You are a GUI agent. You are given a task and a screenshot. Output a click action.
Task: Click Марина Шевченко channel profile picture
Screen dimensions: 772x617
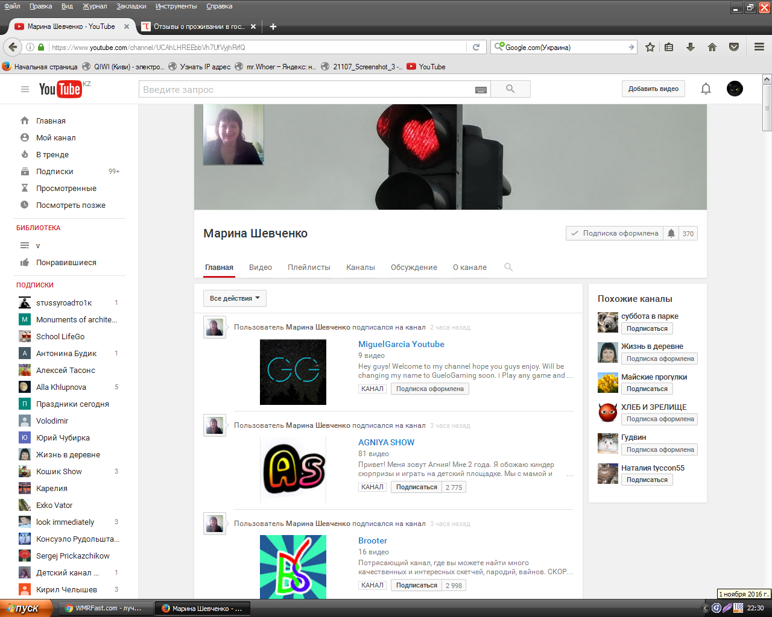click(233, 134)
